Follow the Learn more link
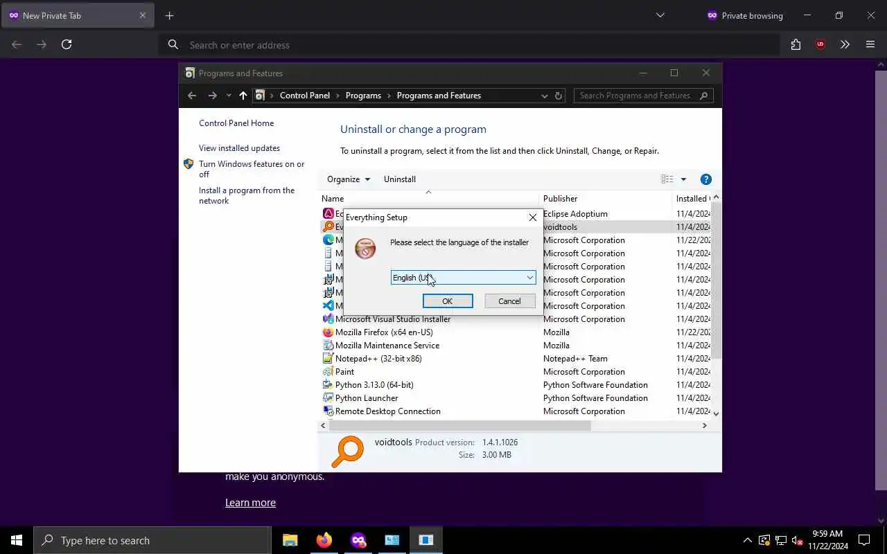The image size is (887, 554). (250, 503)
